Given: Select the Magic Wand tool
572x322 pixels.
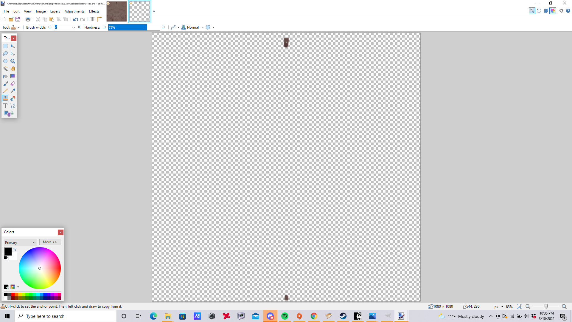Looking at the screenshot, I should (x=5, y=69).
